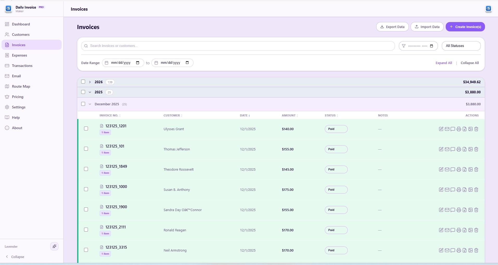The height and width of the screenshot is (265, 498).
Task: Check the checkbox for Ulysses Grant's invoice
Action: pyautogui.click(x=86, y=129)
